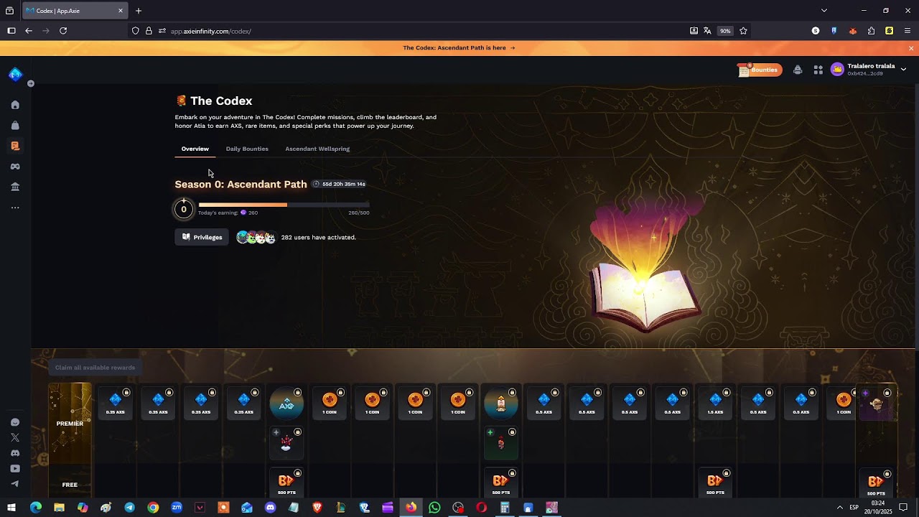
Task: Open the X (Twitter) icon in sidebar
Action: (x=15, y=437)
